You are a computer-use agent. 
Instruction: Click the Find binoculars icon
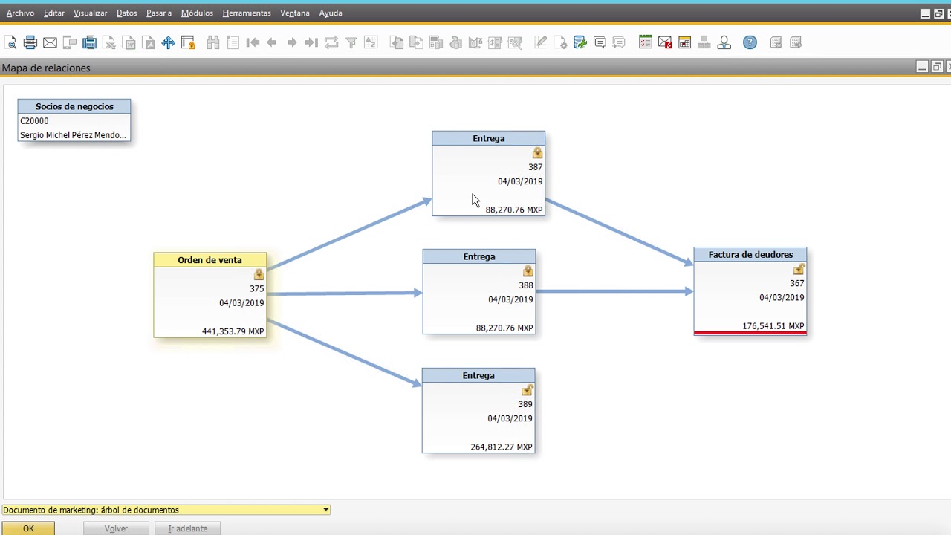(x=213, y=42)
